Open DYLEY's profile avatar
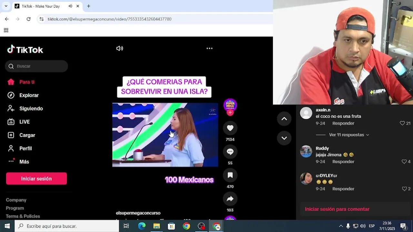Screen dimensions: 413x232 306,179
